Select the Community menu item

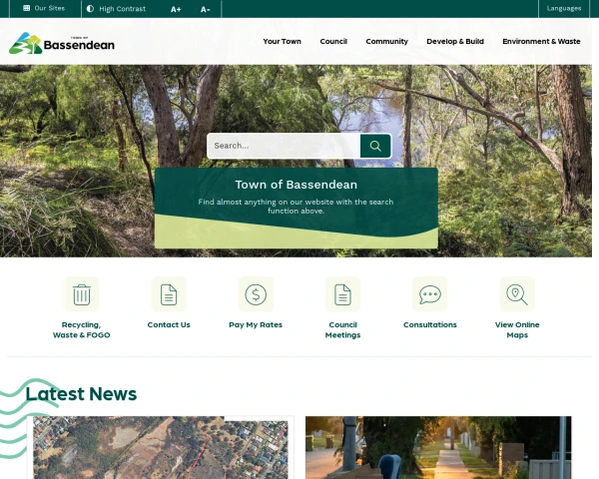[386, 42]
